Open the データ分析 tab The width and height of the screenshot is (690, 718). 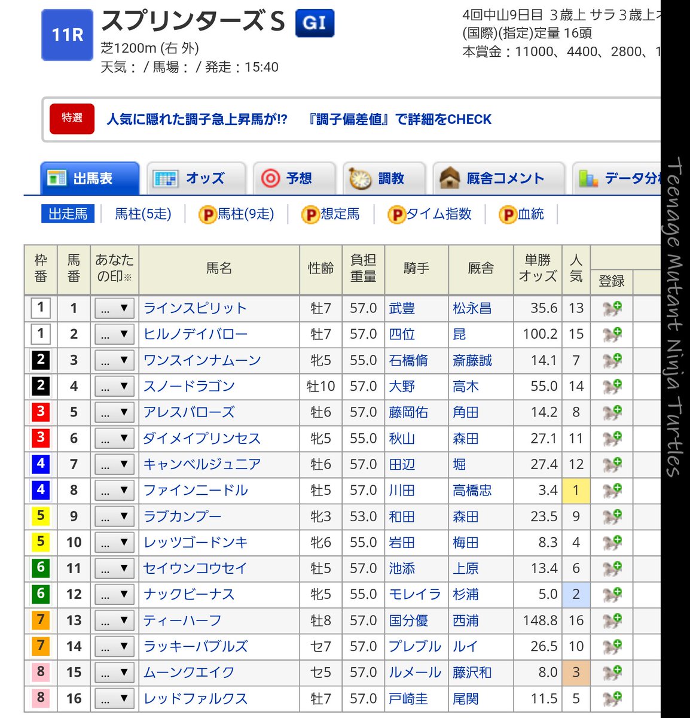(617, 178)
